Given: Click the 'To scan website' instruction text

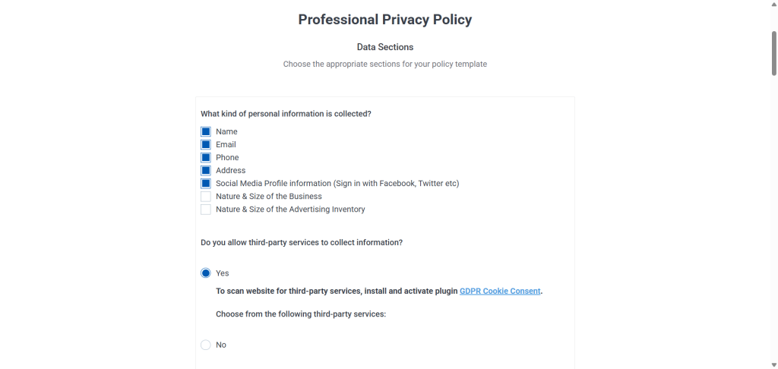Looking at the screenshot, I should click(337, 291).
